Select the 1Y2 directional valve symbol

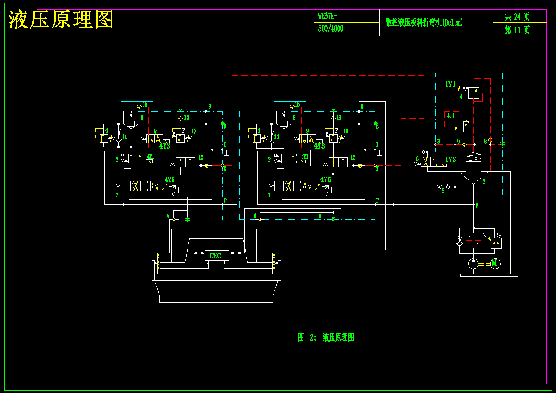[430, 162]
